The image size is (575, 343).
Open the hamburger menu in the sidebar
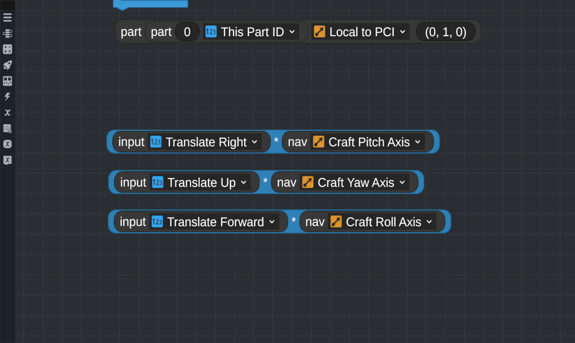click(x=8, y=17)
